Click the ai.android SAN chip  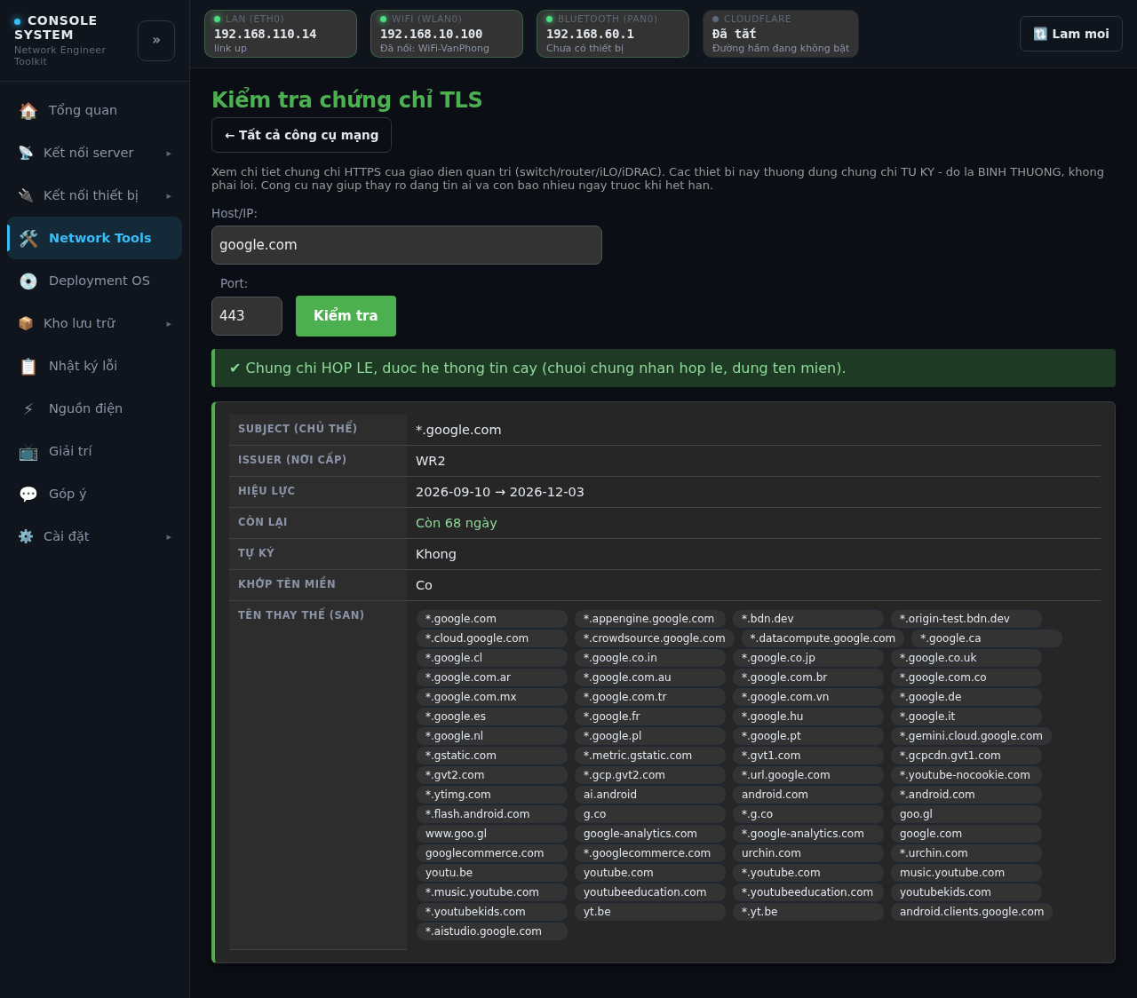coord(650,795)
